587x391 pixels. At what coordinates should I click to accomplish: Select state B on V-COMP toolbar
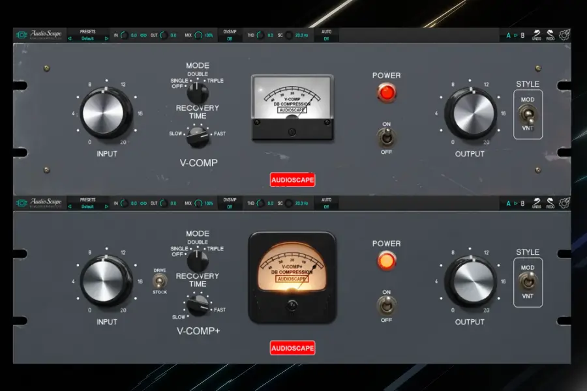[522, 36]
